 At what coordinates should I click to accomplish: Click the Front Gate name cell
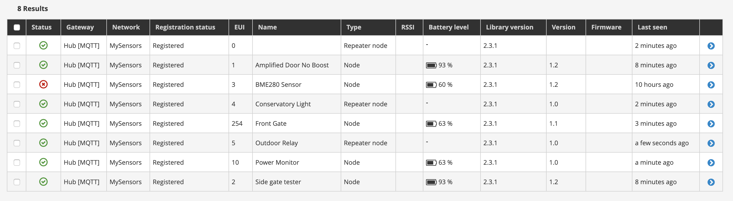(x=271, y=124)
